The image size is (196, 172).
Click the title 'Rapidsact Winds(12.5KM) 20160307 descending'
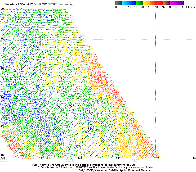coord(39,4)
